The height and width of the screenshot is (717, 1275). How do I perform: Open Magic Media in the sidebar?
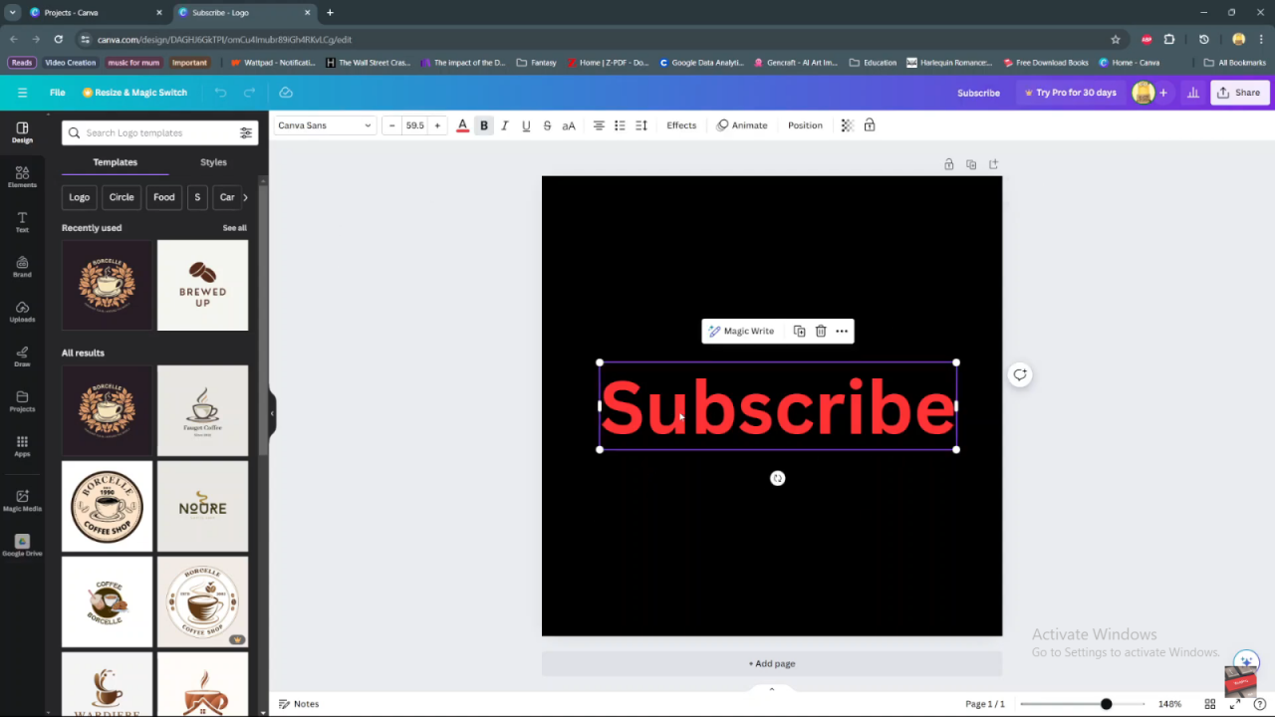click(x=22, y=500)
